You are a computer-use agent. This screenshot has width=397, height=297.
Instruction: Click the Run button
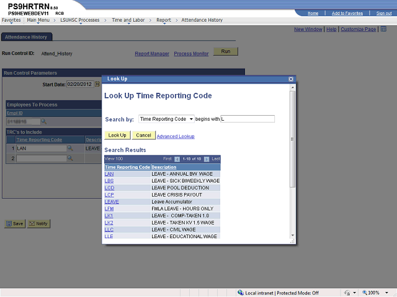pos(226,51)
